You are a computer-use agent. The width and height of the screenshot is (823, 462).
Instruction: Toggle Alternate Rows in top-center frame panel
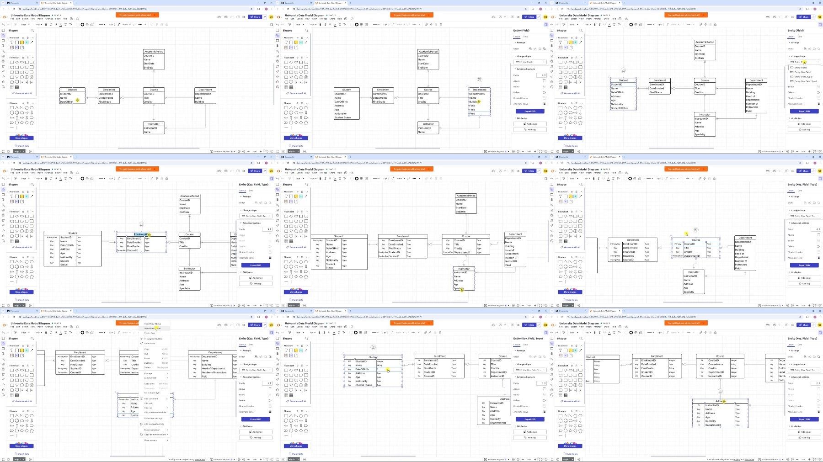(545, 104)
